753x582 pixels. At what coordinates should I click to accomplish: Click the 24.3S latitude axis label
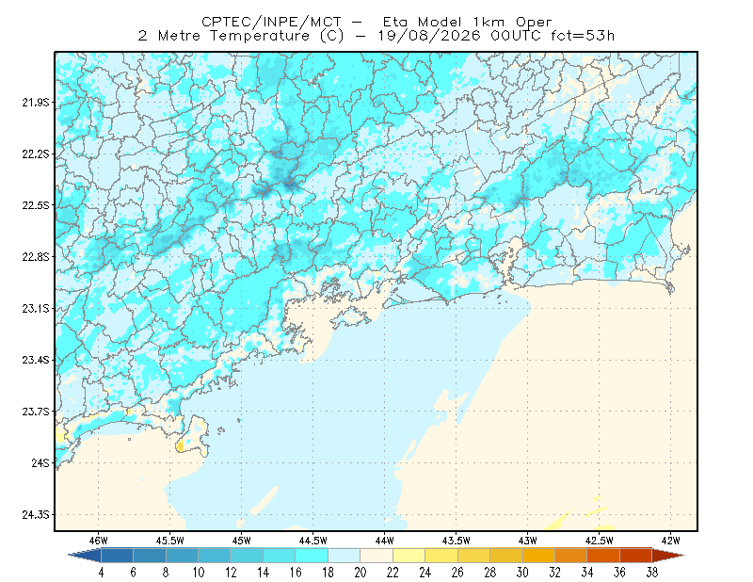pyautogui.click(x=36, y=515)
